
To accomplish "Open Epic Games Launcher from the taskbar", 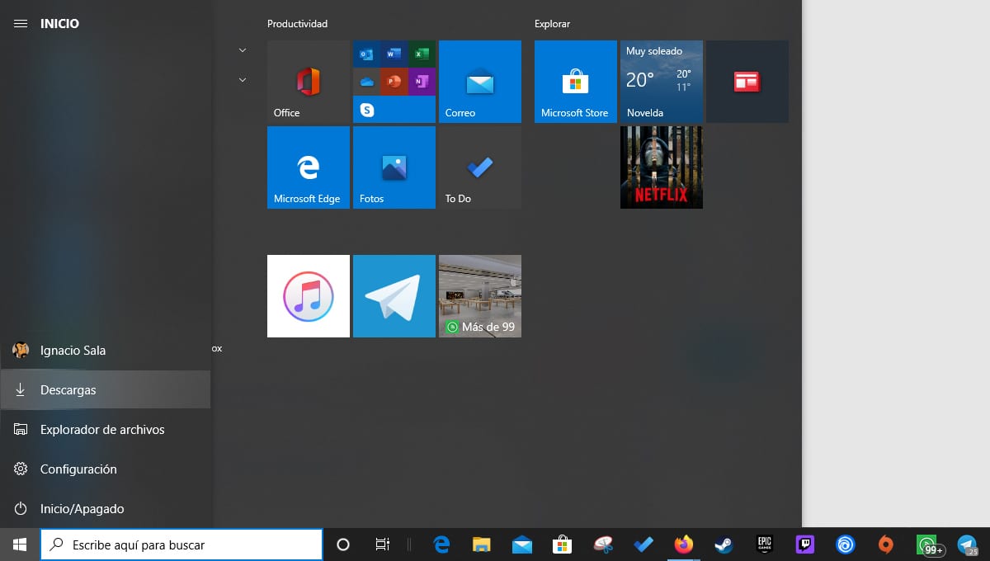I will [764, 544].
